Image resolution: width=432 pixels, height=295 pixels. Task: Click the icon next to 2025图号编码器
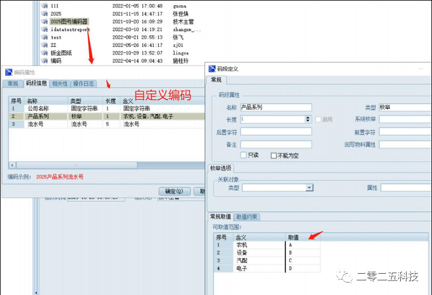pos(44,21)
